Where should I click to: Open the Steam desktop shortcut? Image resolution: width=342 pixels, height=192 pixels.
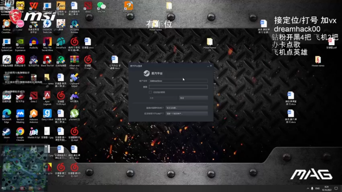coord(6,133)
